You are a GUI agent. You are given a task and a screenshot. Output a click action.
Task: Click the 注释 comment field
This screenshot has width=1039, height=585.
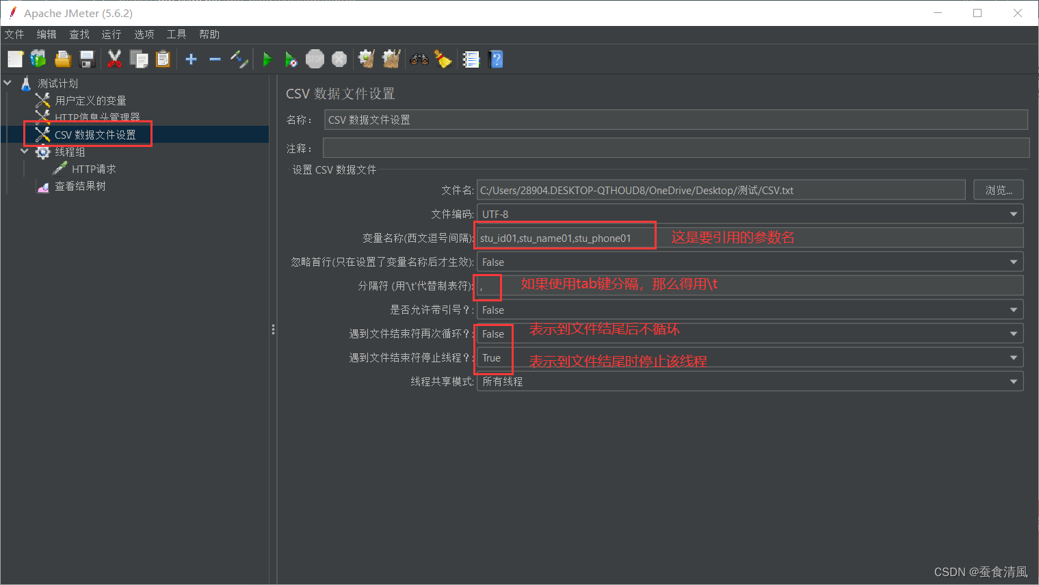click(676, 148)
